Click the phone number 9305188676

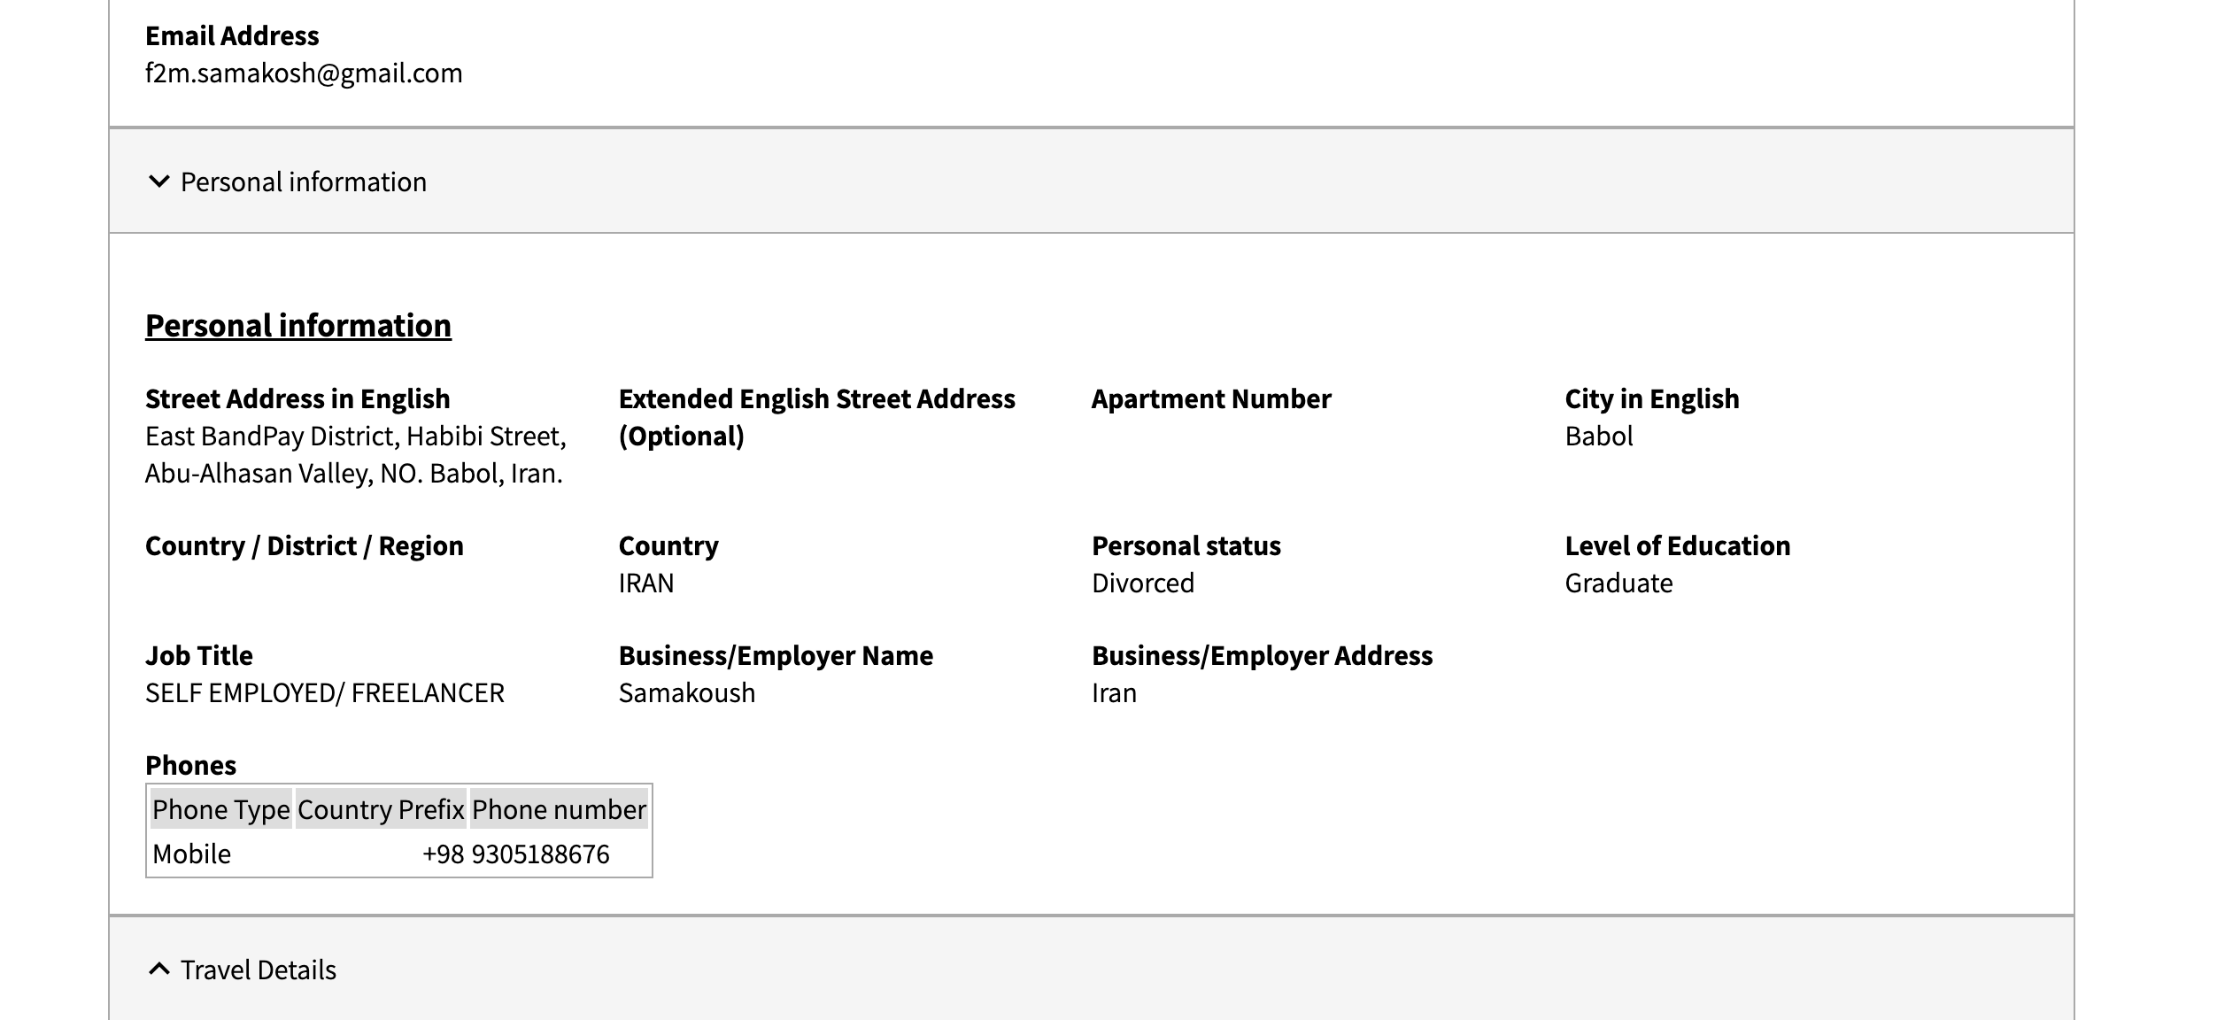541,854
